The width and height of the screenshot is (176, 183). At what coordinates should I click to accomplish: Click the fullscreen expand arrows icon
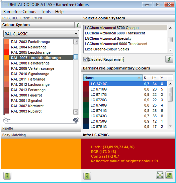160,175
